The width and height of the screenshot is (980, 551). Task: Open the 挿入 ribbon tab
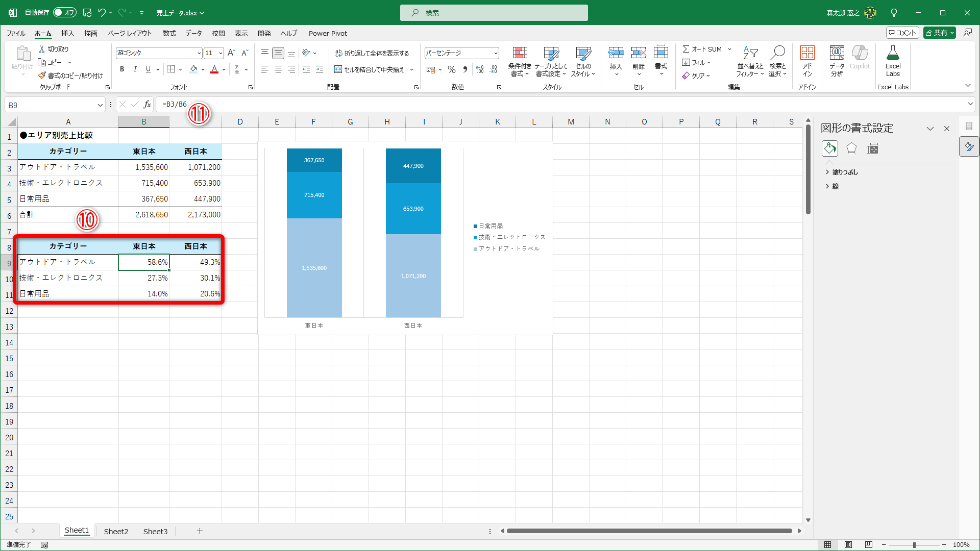click(x=67, y=33)
